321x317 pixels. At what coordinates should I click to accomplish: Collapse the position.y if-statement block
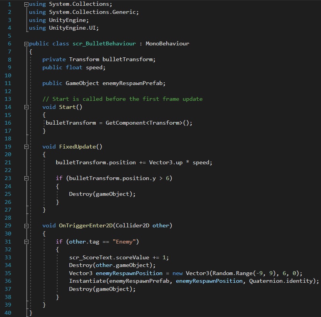click(26, 178)
